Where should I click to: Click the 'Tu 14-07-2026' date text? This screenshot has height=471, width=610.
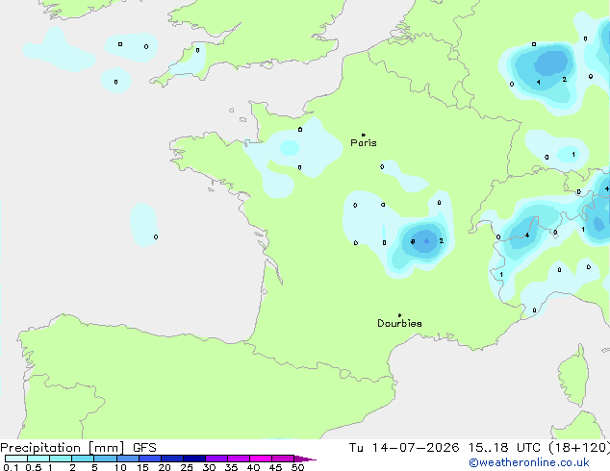(404, 448)
